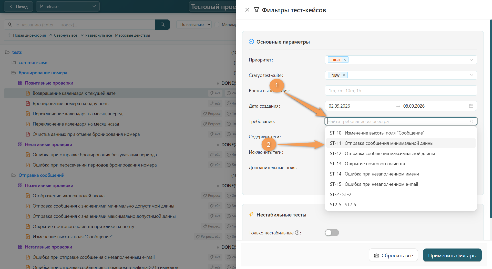Click the blue search button in the tests panel
The height and width of the screenshot is (269, 492).
(x=162, y=25)
